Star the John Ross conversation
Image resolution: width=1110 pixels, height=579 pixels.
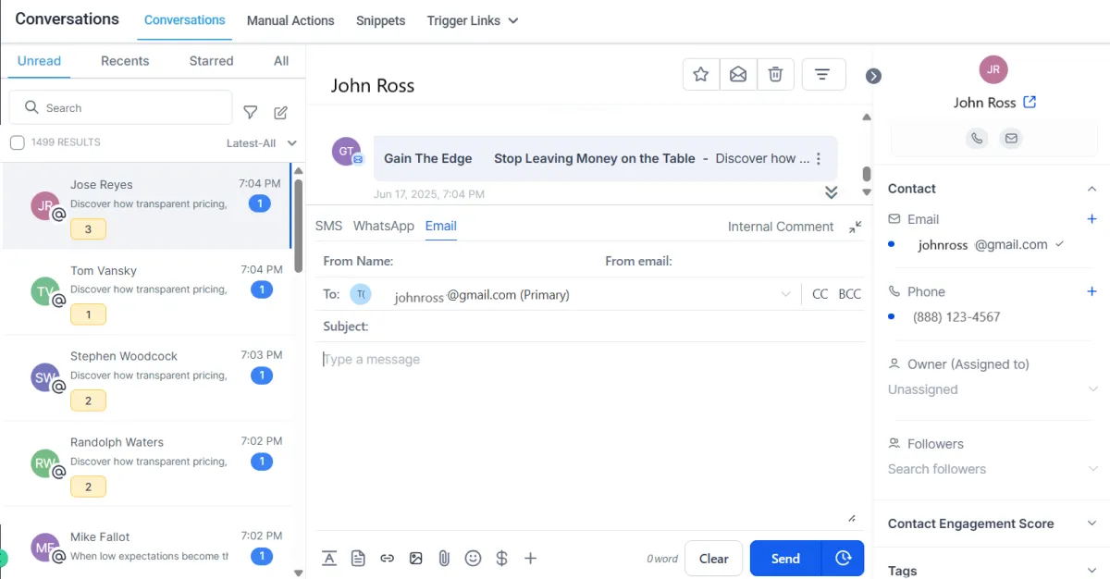click(701, 75)
